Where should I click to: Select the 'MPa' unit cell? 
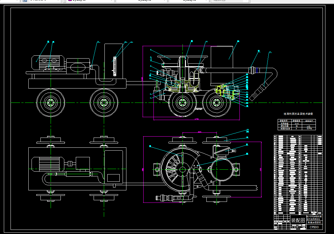tap(309, 129)
